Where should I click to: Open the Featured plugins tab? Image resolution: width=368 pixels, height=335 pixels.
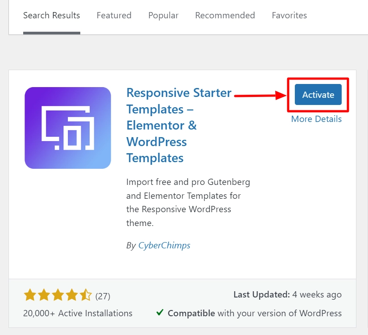click(x=114, y=15)
